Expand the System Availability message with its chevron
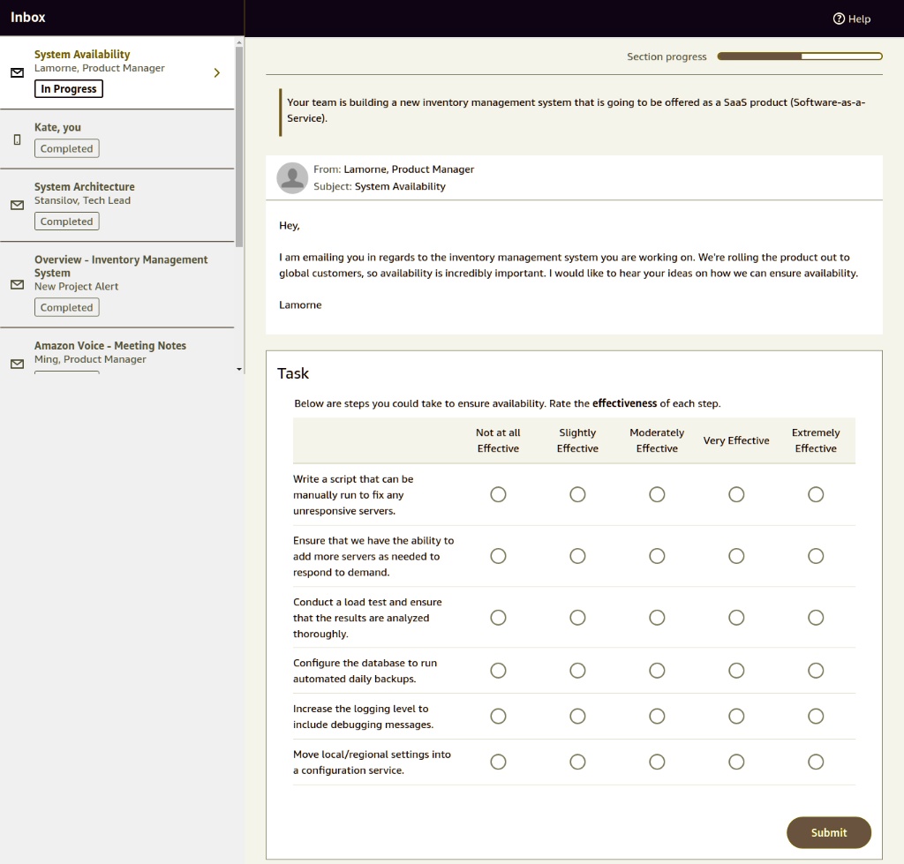The image size is (904, 864). point(216,73)
